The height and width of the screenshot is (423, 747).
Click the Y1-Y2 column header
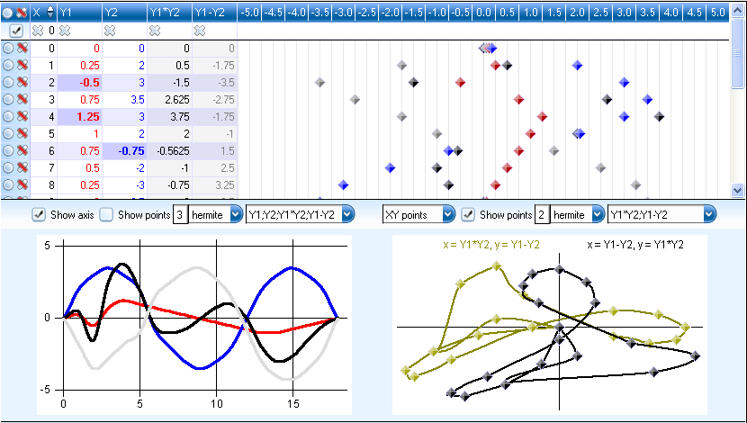[x=214, y=13]
